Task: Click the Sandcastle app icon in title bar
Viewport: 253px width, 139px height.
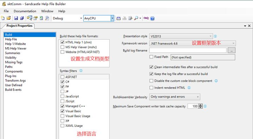Action: [x=4, y=4]
